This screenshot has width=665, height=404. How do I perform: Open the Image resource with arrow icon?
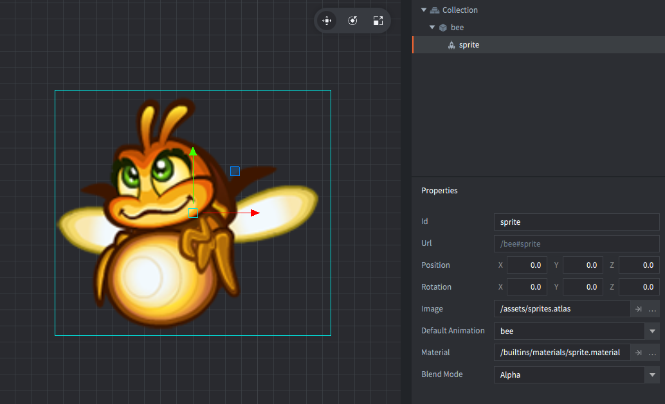click(x=638, y=309)
